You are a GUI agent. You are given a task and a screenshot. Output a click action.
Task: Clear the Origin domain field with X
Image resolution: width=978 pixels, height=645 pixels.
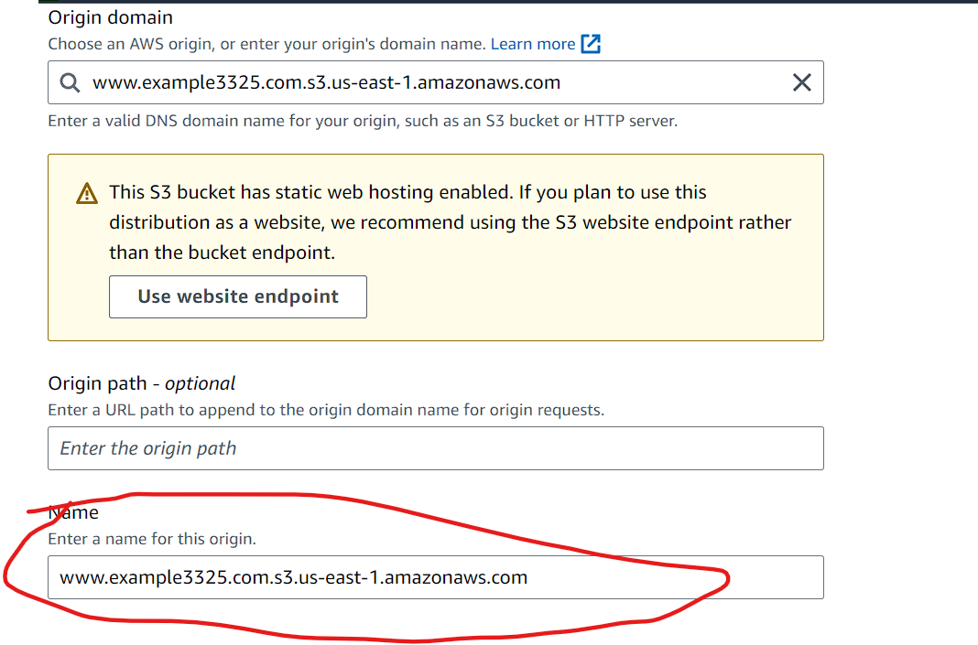coord(802,82)
